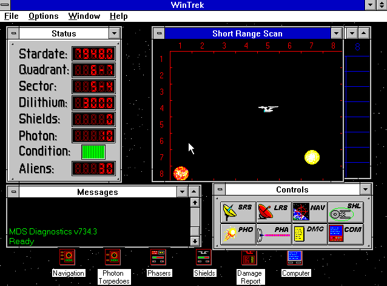Select the minimized Phasers icon
387x286 pixels.
(x=158, y=257)
